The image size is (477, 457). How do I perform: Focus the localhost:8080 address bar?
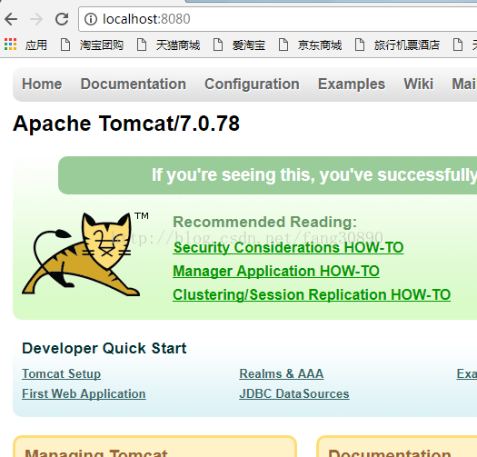pyautogui.click(x=277, y=19)
